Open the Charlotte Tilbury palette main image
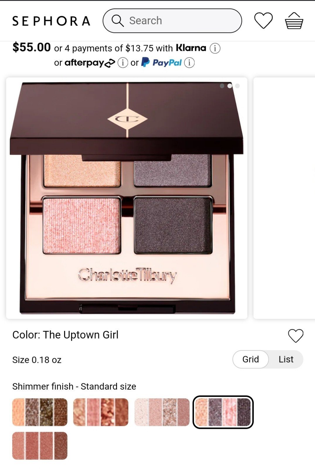The height and width of the screenshot is (469, 315). [127, 198]
